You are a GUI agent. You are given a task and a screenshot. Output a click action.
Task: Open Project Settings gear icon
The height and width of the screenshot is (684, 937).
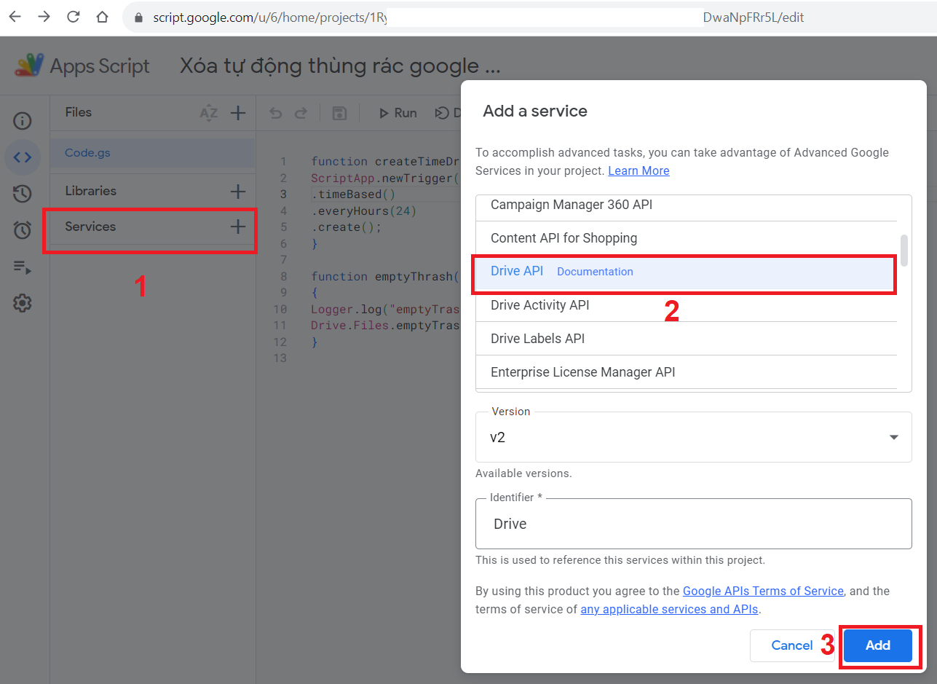pyautogui.click(x=23, y=303)
